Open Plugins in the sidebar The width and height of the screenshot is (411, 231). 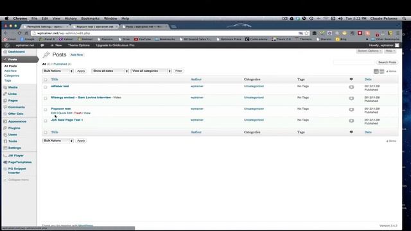pyautogui.click(x=14, y=128)
